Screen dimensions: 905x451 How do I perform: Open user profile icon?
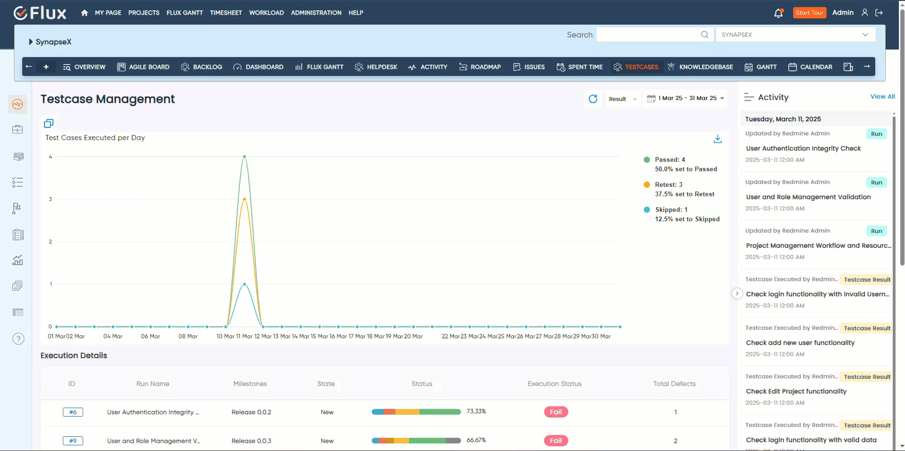(x=864, y=13)
